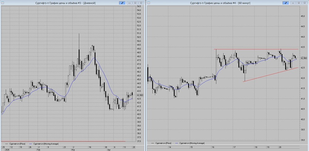This screenshot has height=151, width=309.
Task: Click [Moving Average] legend entry in daily chart
Action: point(43,144)
